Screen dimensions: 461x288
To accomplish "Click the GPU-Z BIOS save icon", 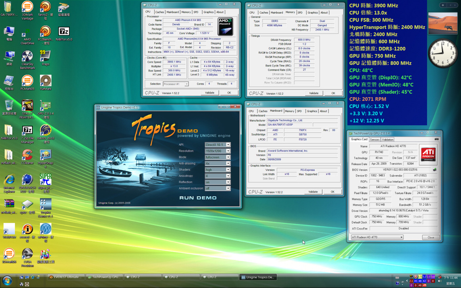I will click(x=434, y=170).
